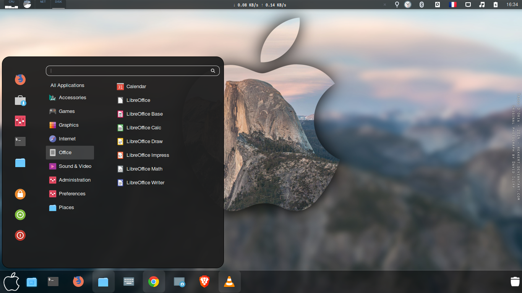Launch LibreOffice Draw
Viewport: 522px width, 293px height.
[x=140, y=142]
